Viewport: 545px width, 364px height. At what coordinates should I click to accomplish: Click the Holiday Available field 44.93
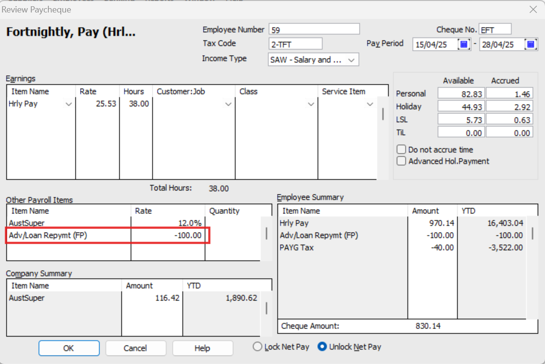pos(461,107)
